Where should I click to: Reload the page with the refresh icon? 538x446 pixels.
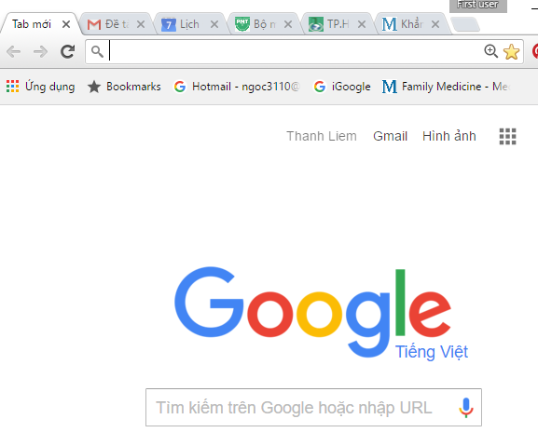click(x=67, y=52)
